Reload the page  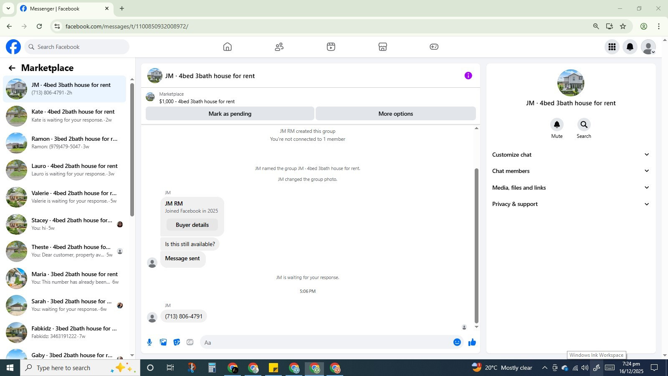click(39, 26)
